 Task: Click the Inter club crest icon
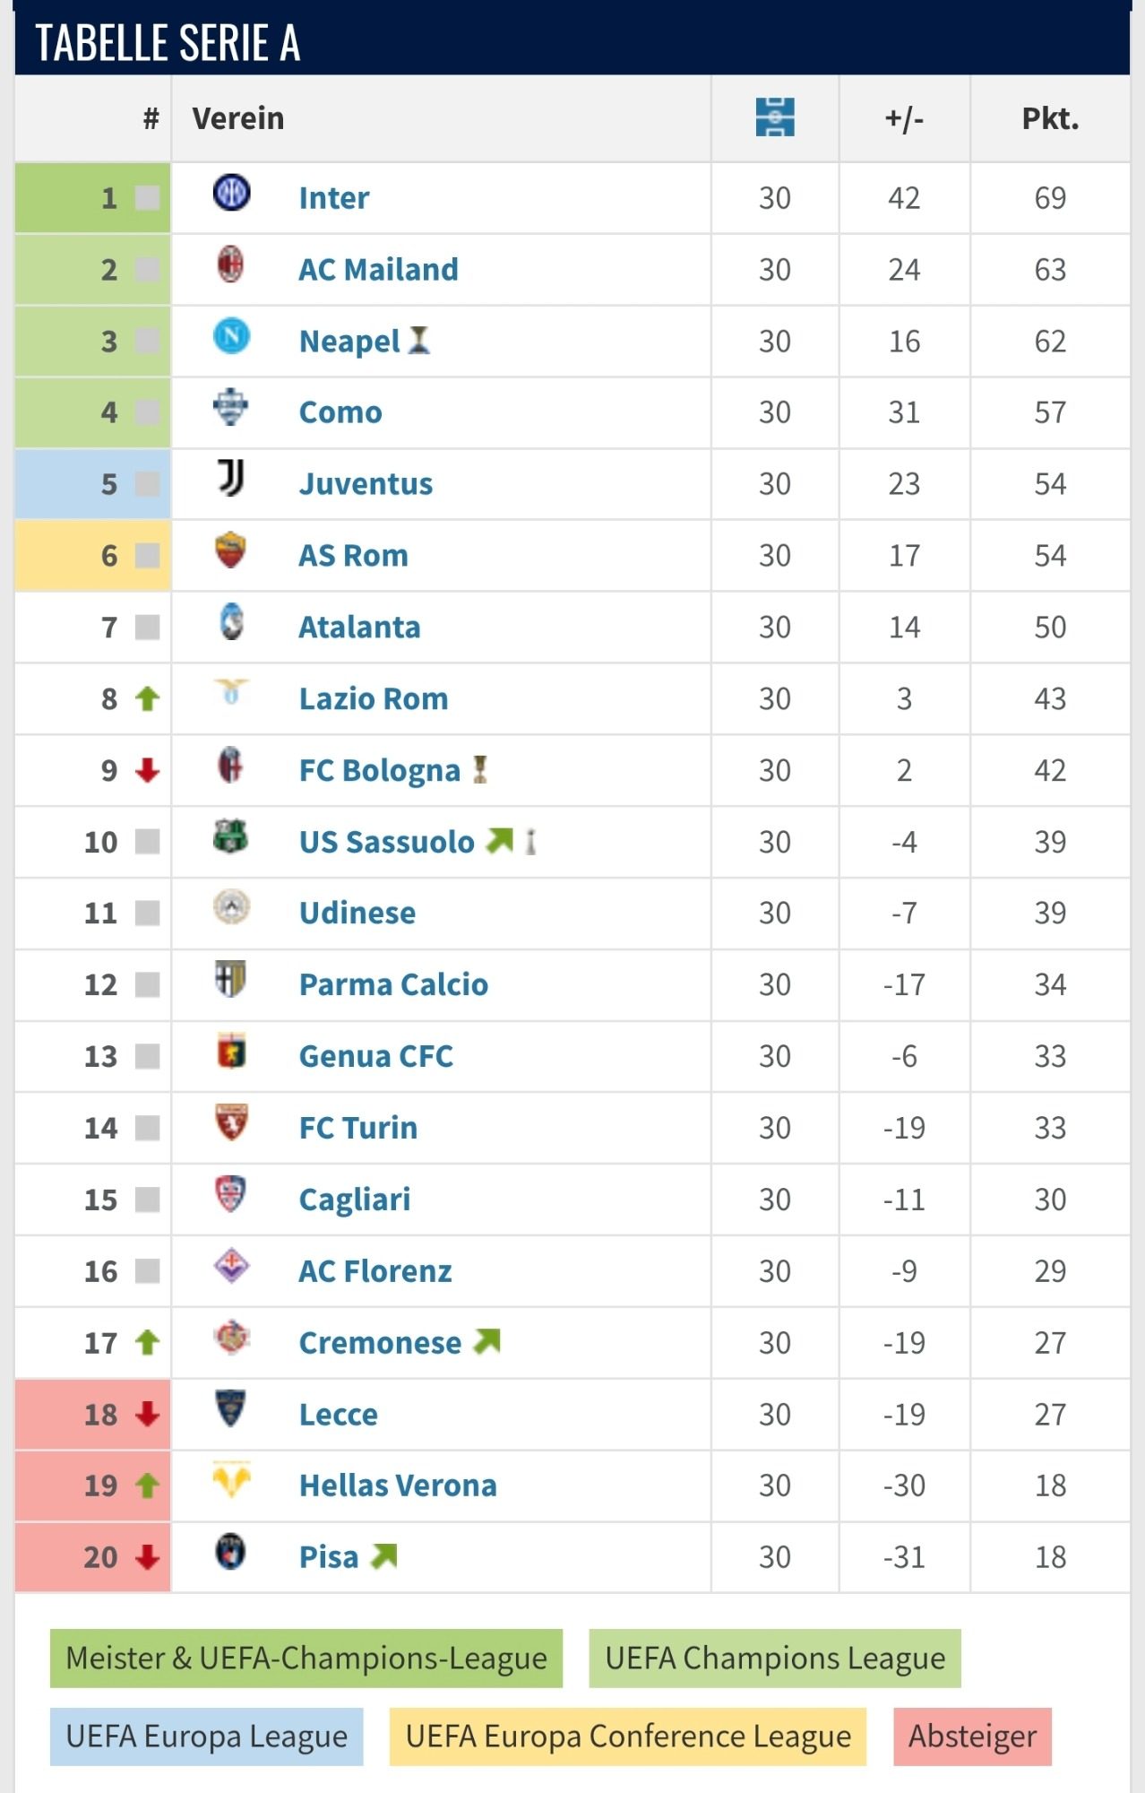[231, 194]
